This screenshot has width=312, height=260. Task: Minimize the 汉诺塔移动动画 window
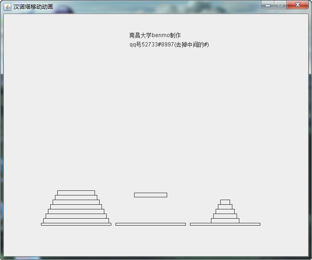pos(268,5)
